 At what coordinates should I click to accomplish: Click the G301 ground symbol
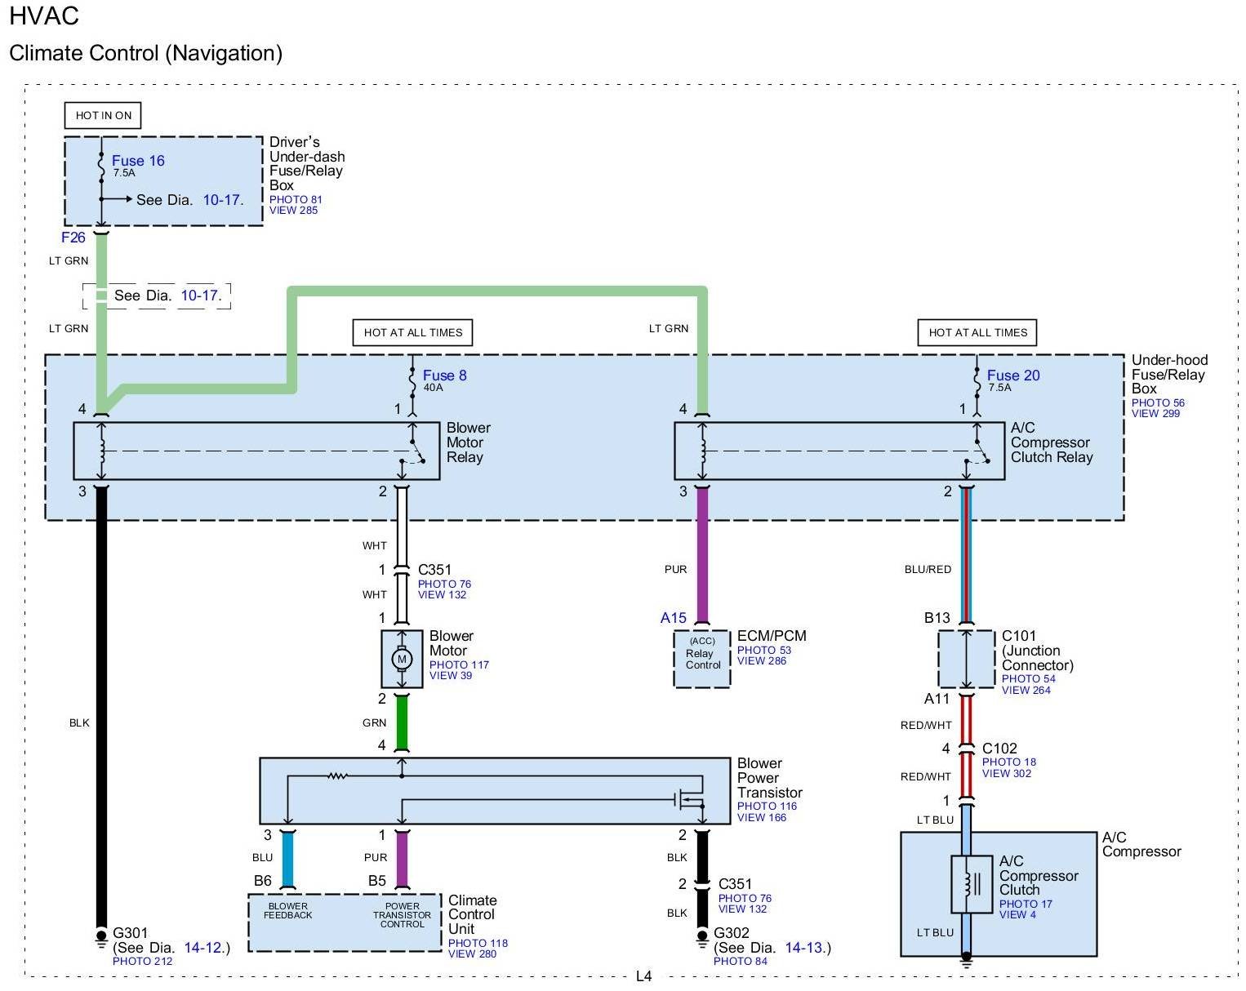coord(101,938)
